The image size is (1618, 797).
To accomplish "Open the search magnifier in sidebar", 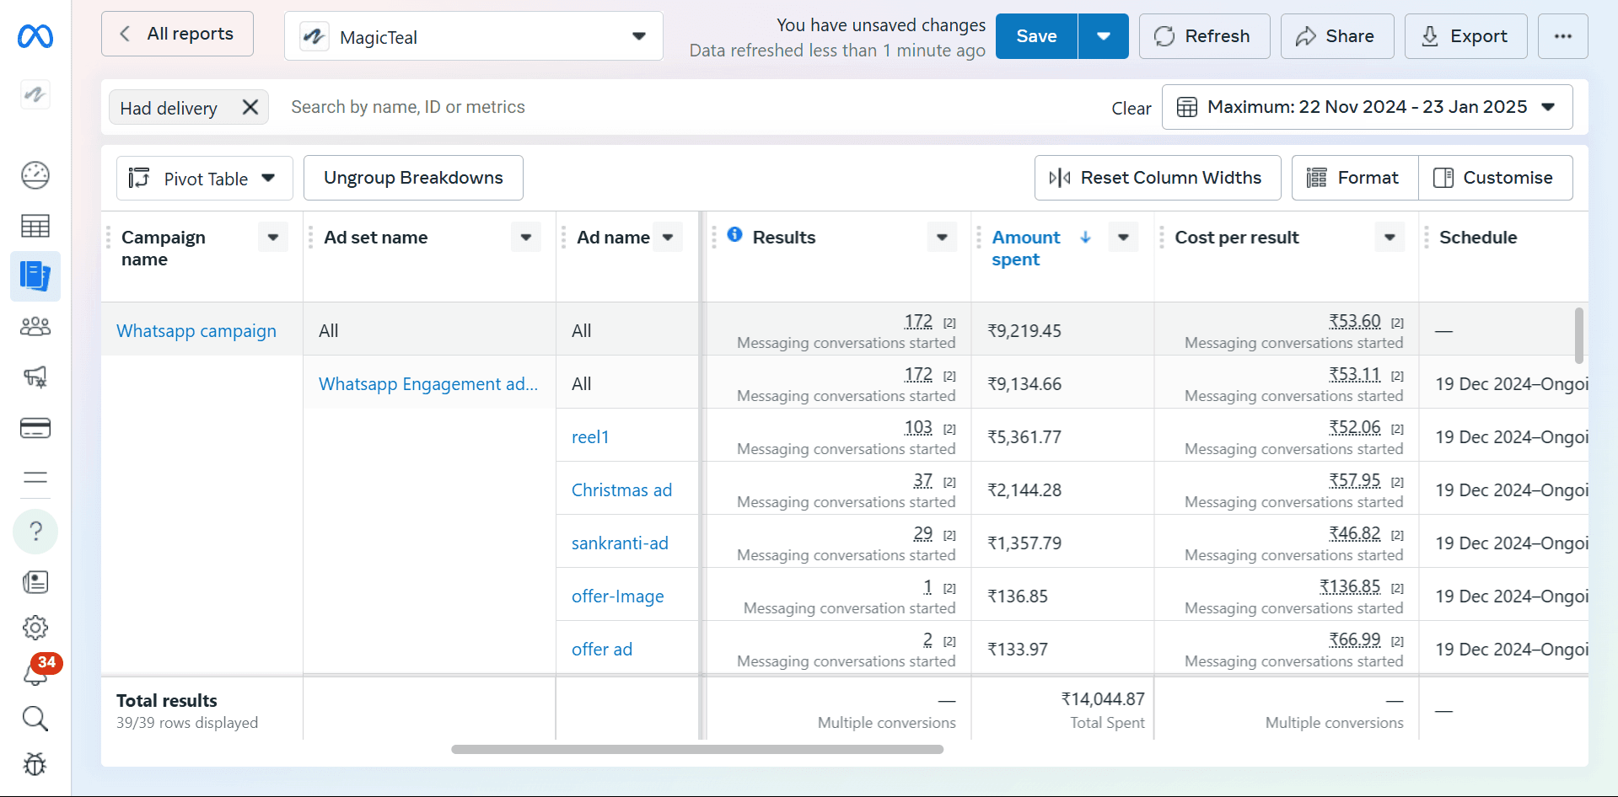I will click(35, 719).
